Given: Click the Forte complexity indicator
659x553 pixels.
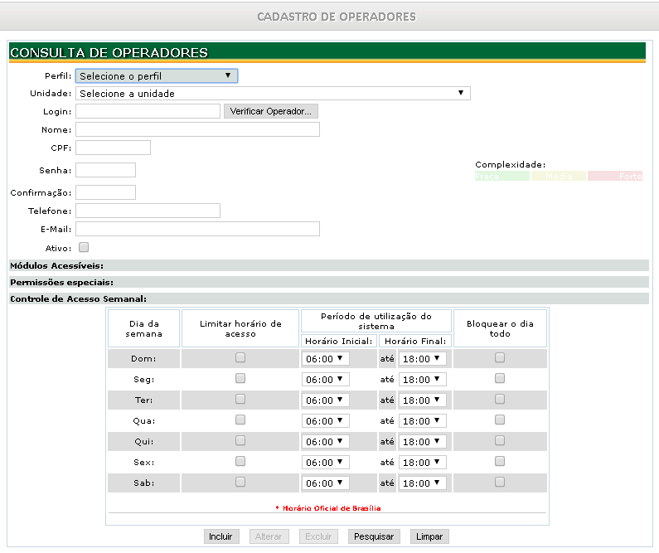Looking at the screenshot, I should (615, 177).
